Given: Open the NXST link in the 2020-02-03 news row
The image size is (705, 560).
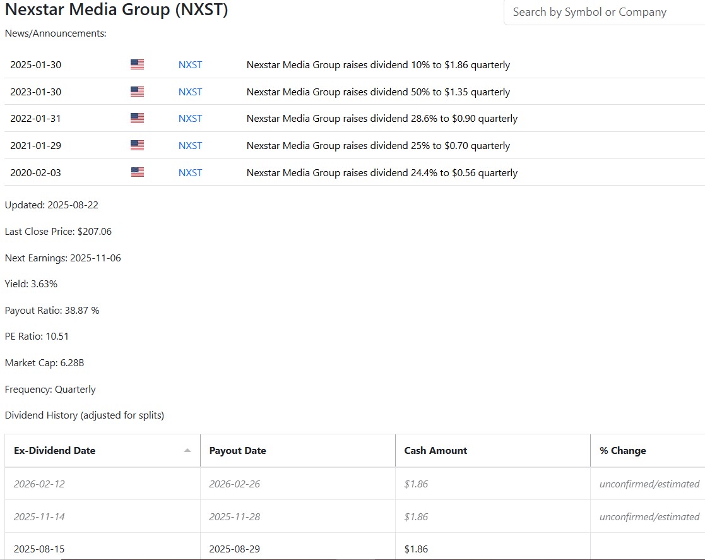Looking at the screenshot, I should click(190, 173).
